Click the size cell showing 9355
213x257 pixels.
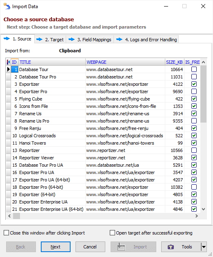pos(175,121)
